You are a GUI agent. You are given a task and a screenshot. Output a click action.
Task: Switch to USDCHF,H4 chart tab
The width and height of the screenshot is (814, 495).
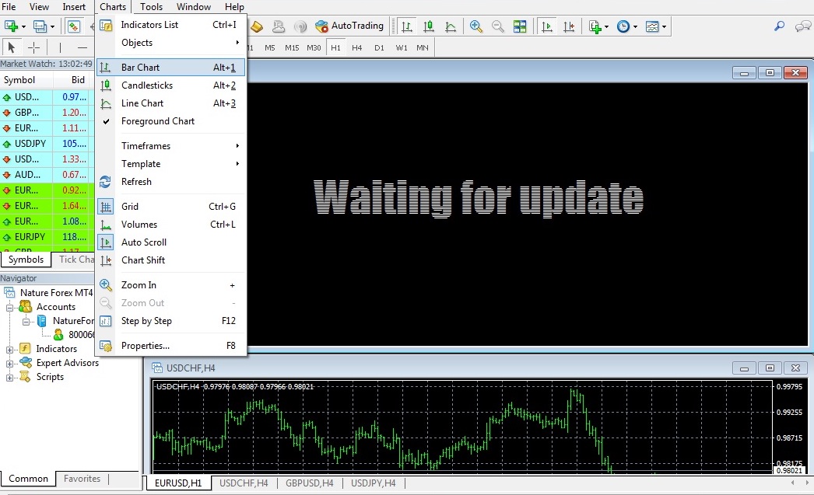pos(244,483)
